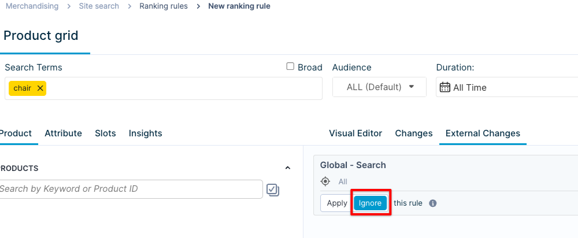Open the Insights tab

point(145,133)
